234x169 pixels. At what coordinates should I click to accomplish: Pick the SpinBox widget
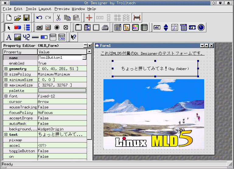166,28
